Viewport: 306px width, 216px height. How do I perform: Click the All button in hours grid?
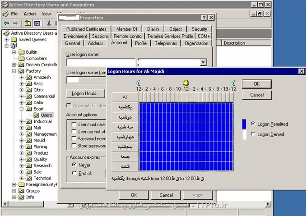[125, 97]
